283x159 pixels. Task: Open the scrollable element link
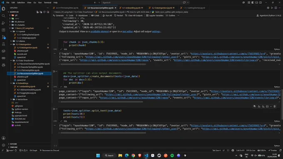click(x=99, y=32)
